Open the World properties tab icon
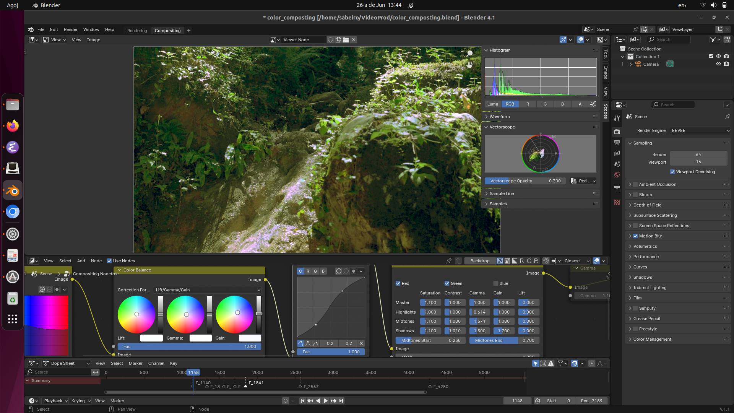This screenshot has height=413, width=734. coord(617,175)
